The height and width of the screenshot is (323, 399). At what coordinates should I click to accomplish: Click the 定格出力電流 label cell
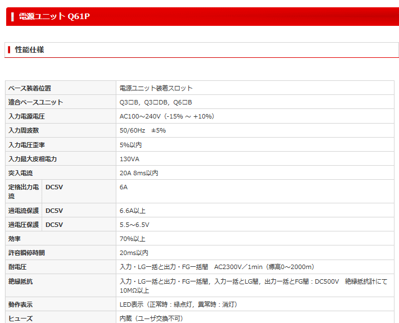click(x=24, y=192)
